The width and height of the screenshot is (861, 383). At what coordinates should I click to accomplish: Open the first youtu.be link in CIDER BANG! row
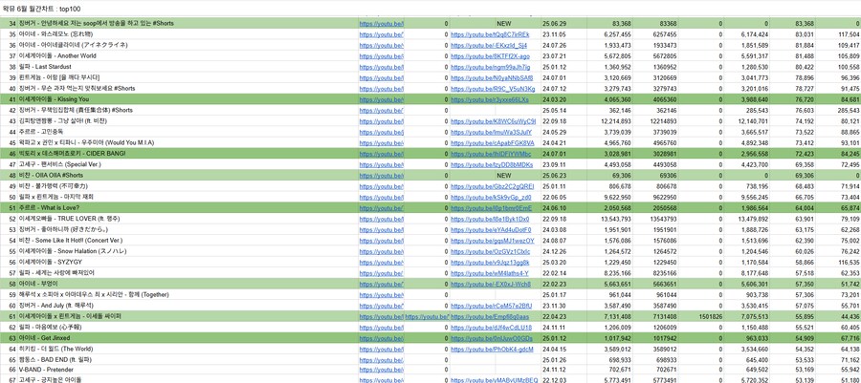pos(381,154)
